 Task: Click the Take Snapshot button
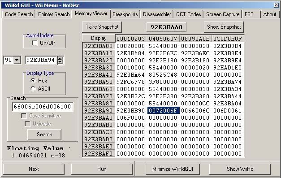tap(102, 27)
